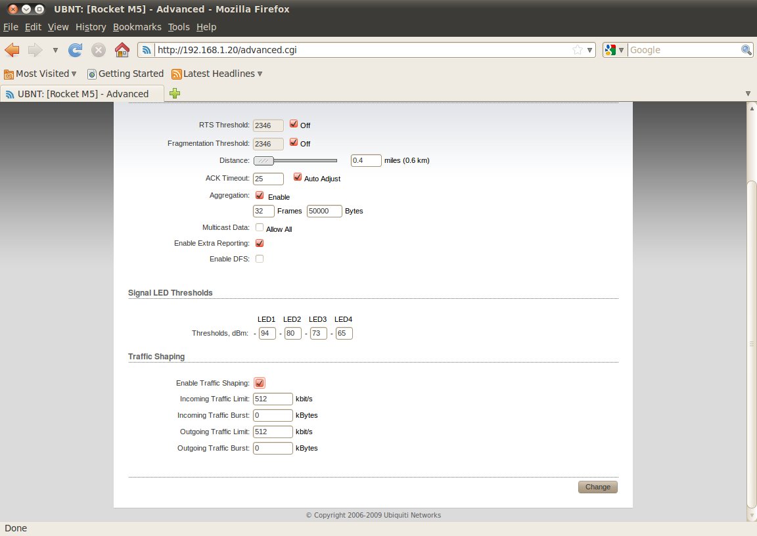Viewport: 757px width, 536px height.
Task: Toggle Enable Traffic Shaping checkbox
Action: (x=260, y=383)
